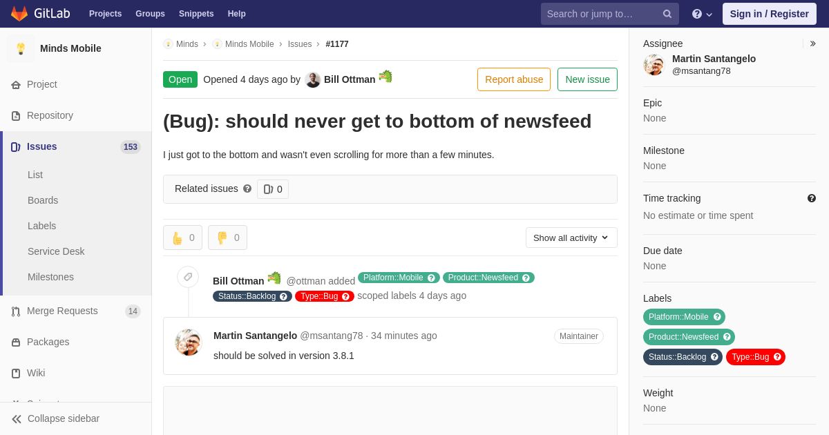Click the search magnifier icon
Viewport: 829px width, 435px height.
[x=667, y=14]
